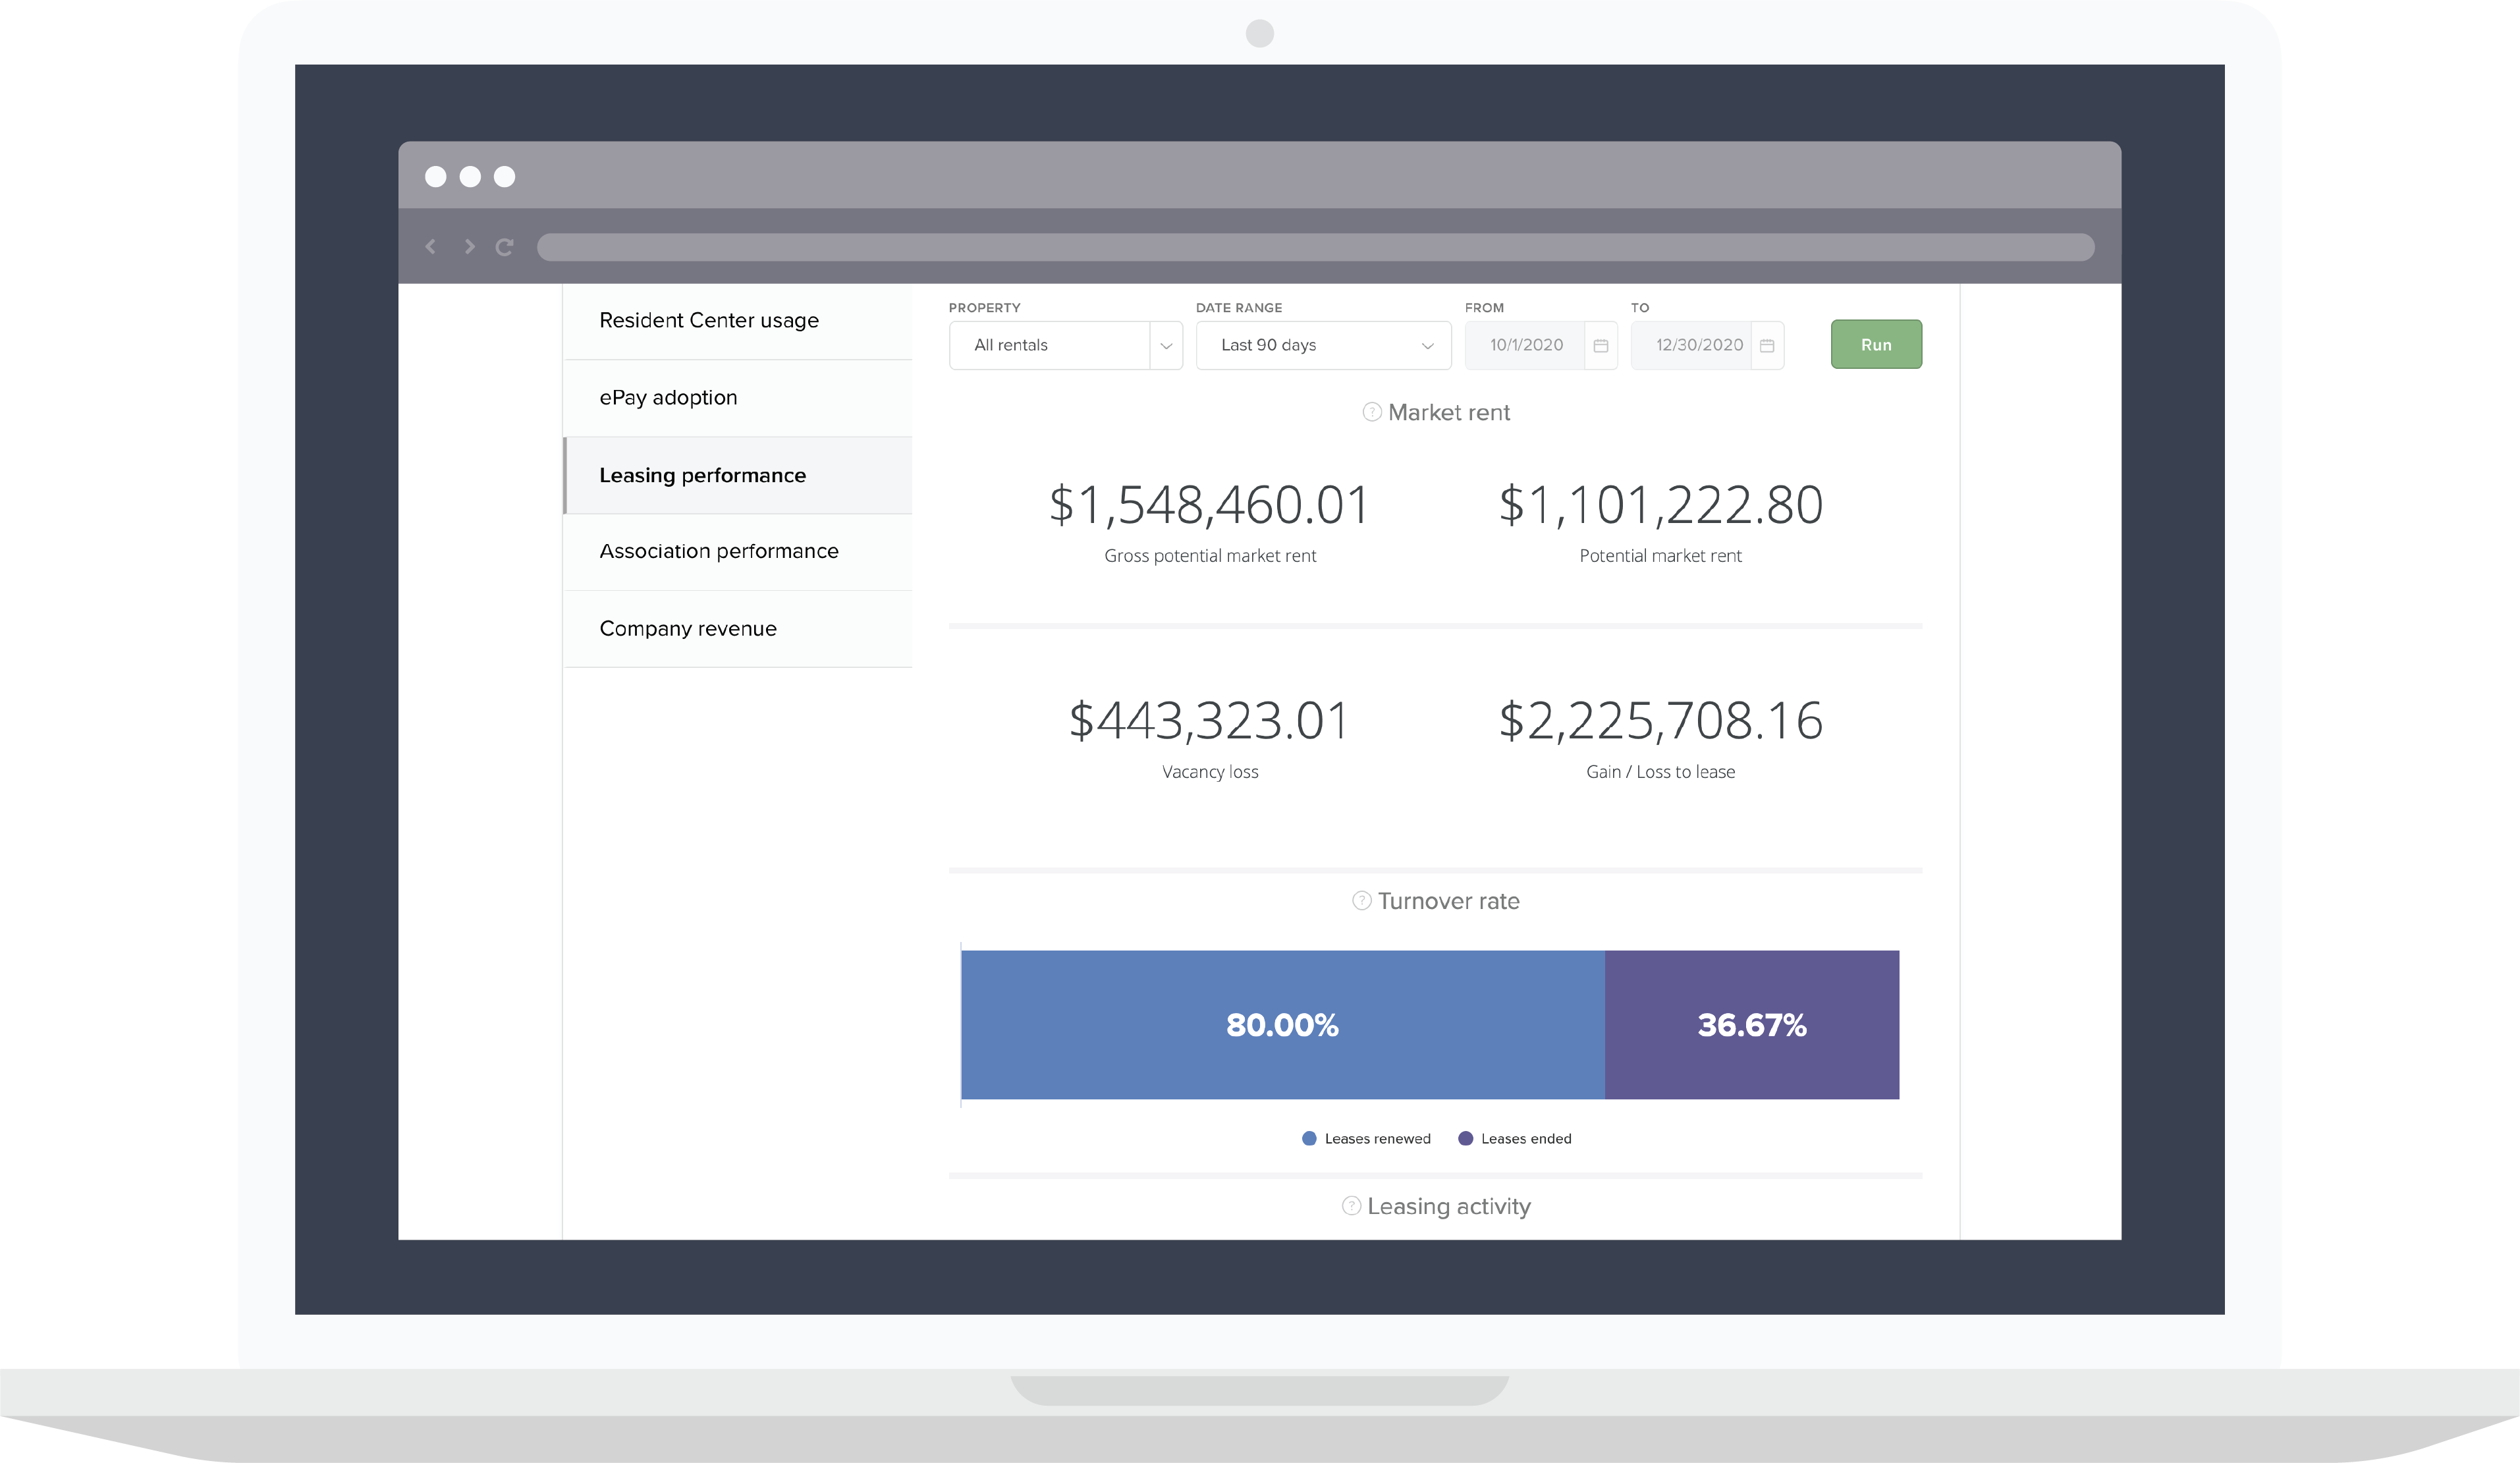2520x1463 pixels.
Task: Open the From date calendar icon
Action: pyautogui.click(x=1600, y=345)
